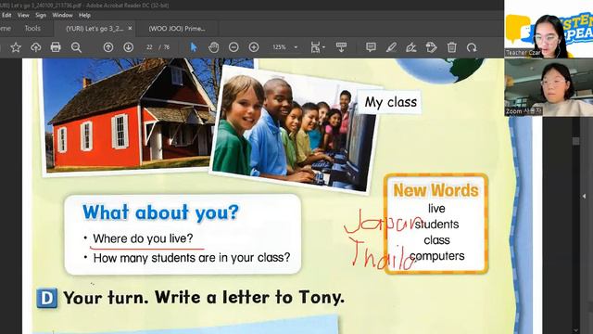Open the page fit options icon
The height and width of the screenshot is (334, 593).
(315, 47)
